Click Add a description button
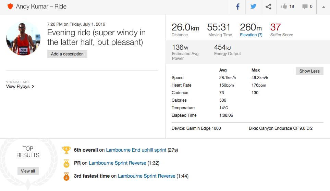330x191 pixels. 67,54
